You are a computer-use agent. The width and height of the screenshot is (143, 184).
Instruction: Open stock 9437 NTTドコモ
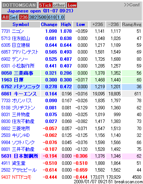tap(16, 177)
